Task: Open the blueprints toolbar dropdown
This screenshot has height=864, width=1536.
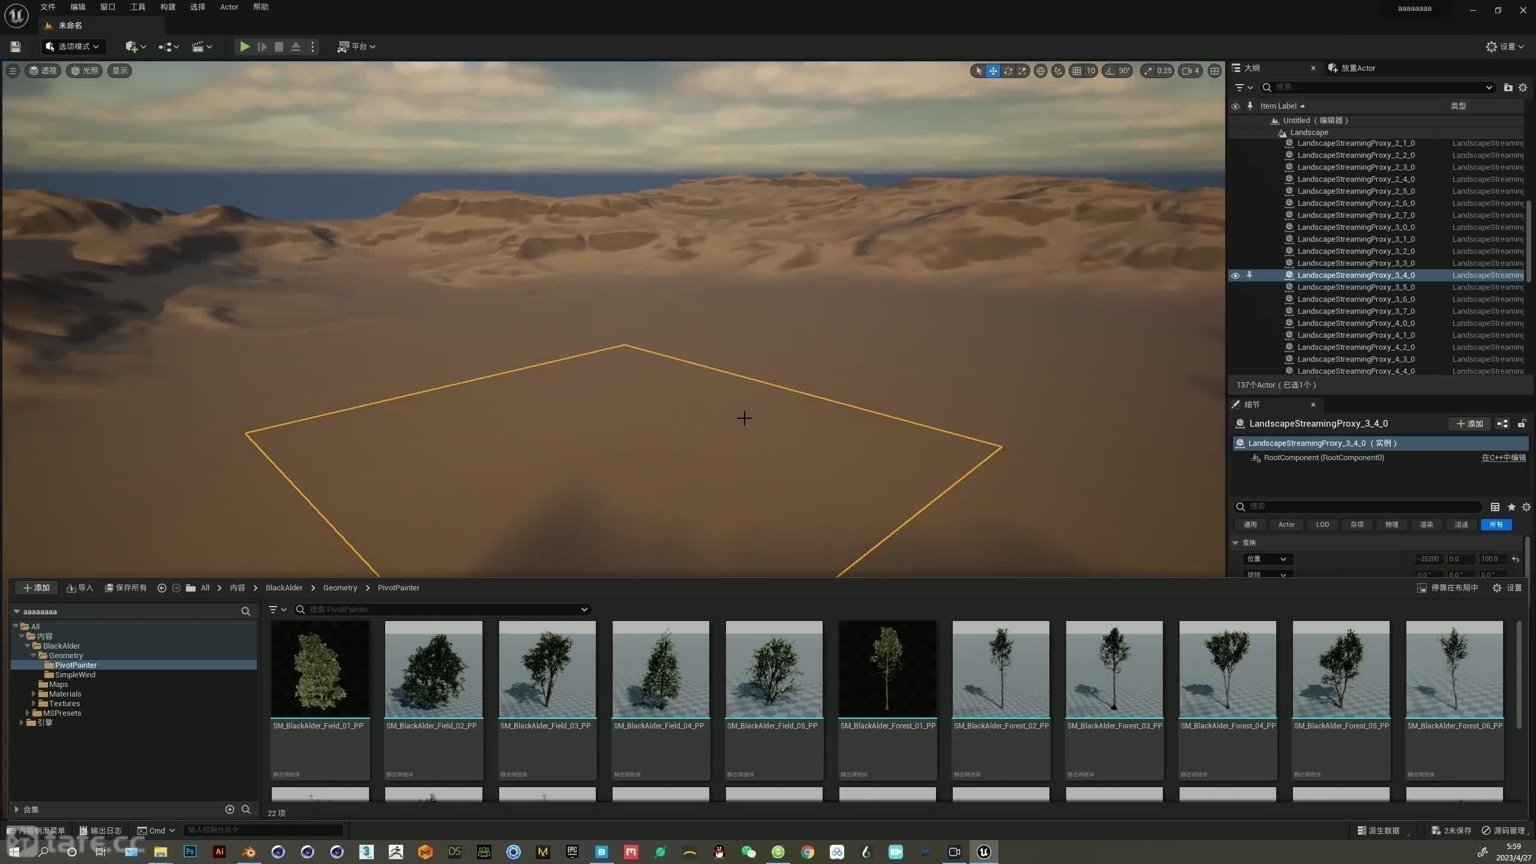Action: click(169, 46)
